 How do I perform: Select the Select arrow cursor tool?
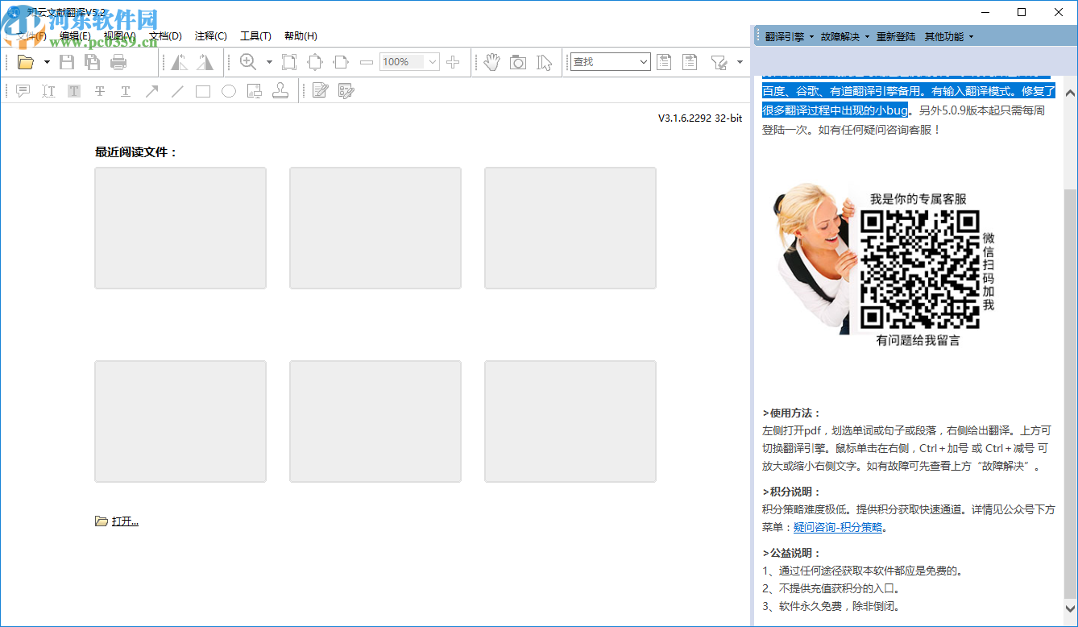tap(545, 62)
